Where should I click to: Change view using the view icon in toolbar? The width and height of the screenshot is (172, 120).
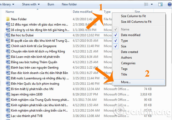tap(146, 4)
